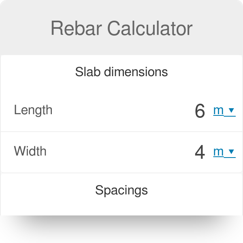Click the gray header area above the title

click(122, 9)
